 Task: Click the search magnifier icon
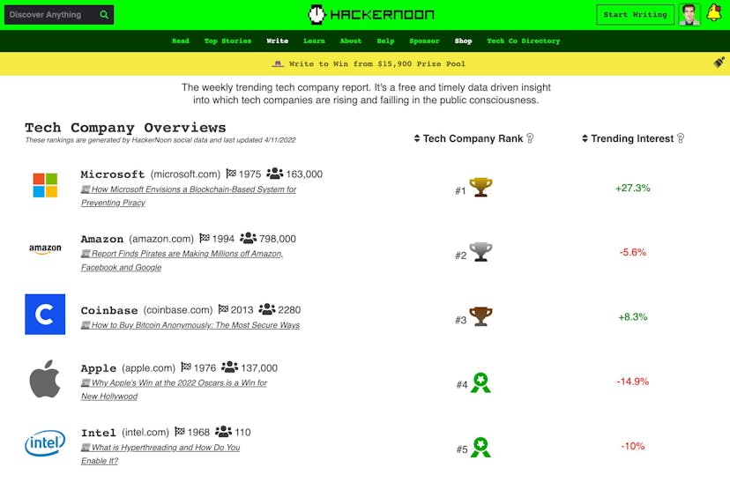104,15
